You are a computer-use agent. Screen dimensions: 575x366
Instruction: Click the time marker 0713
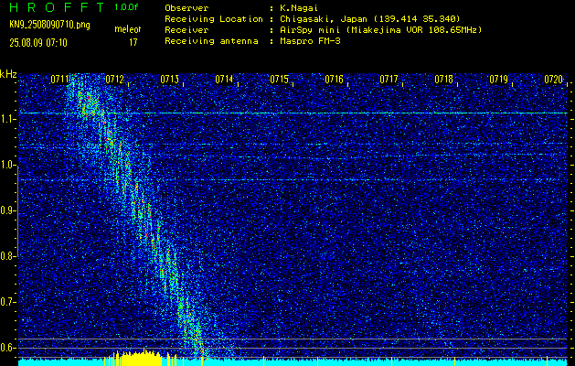click(169, 79)
